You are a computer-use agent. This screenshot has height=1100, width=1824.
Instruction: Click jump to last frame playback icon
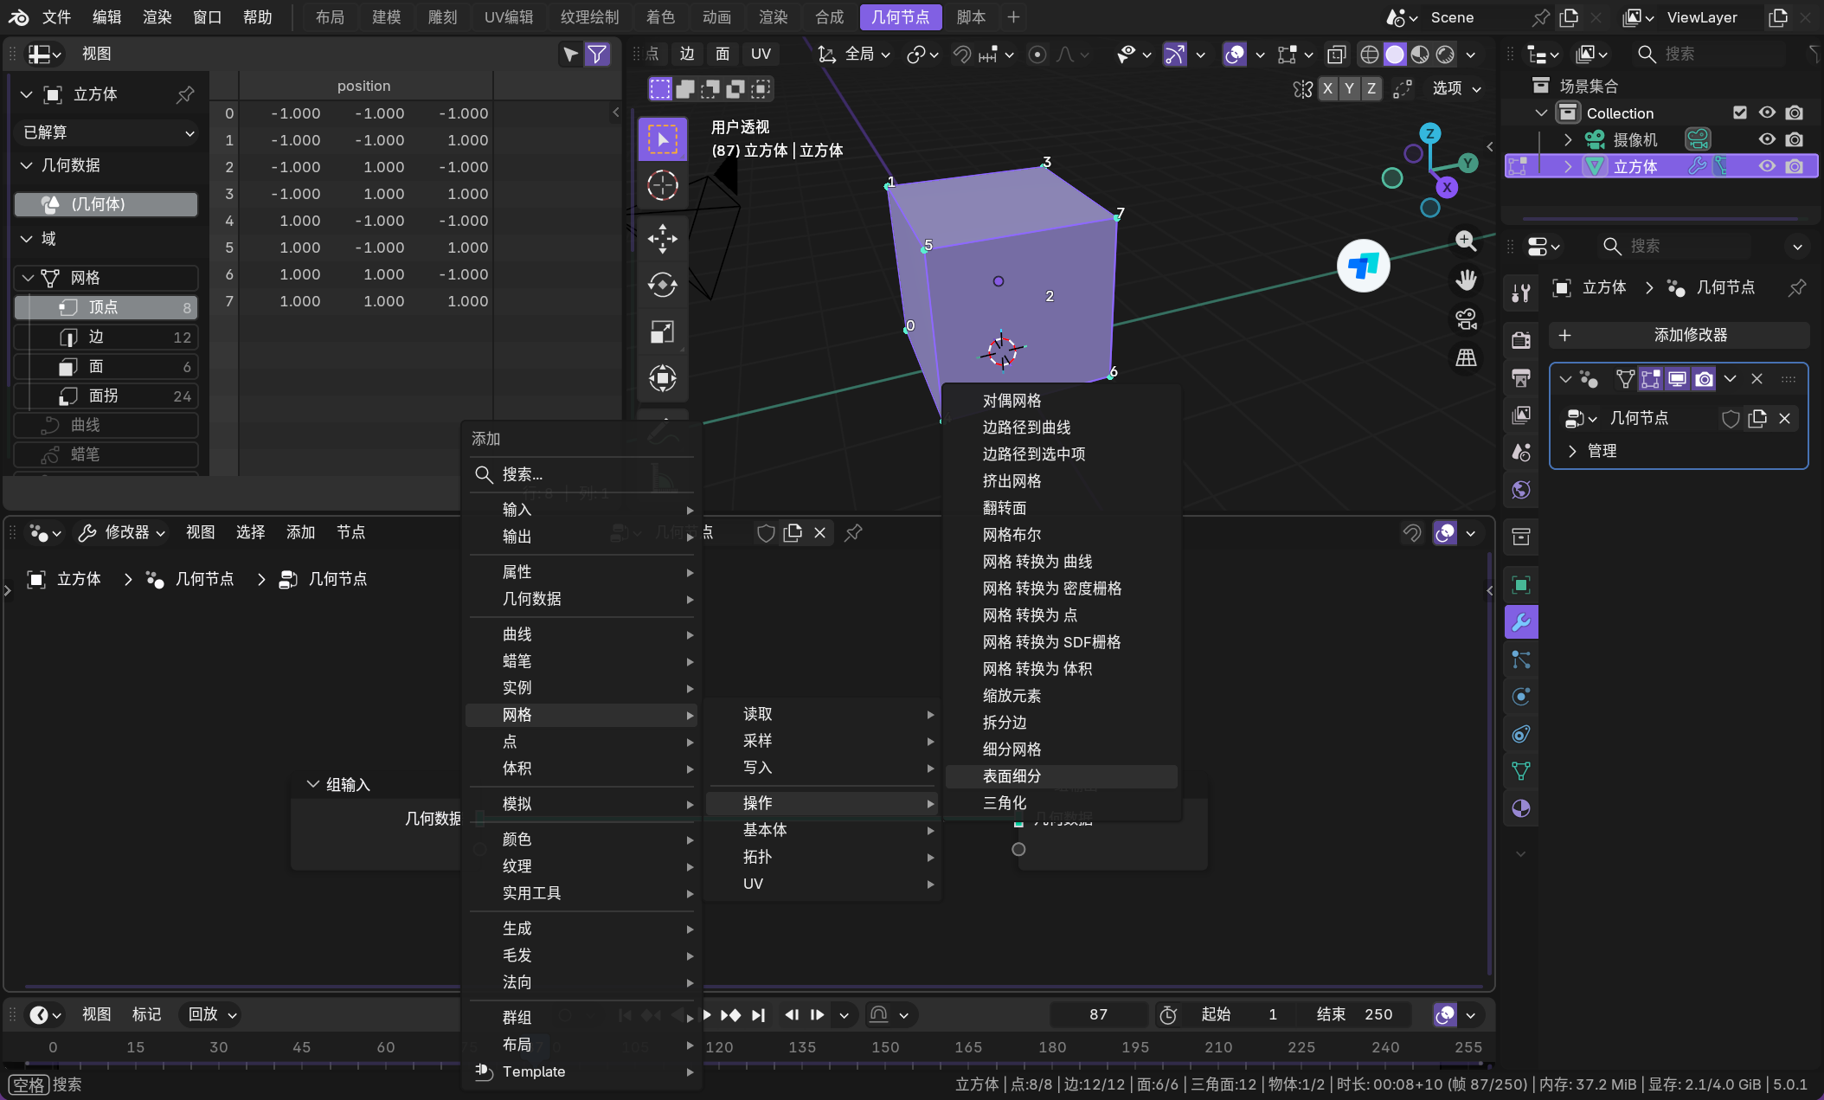[x=759, y=1015]
